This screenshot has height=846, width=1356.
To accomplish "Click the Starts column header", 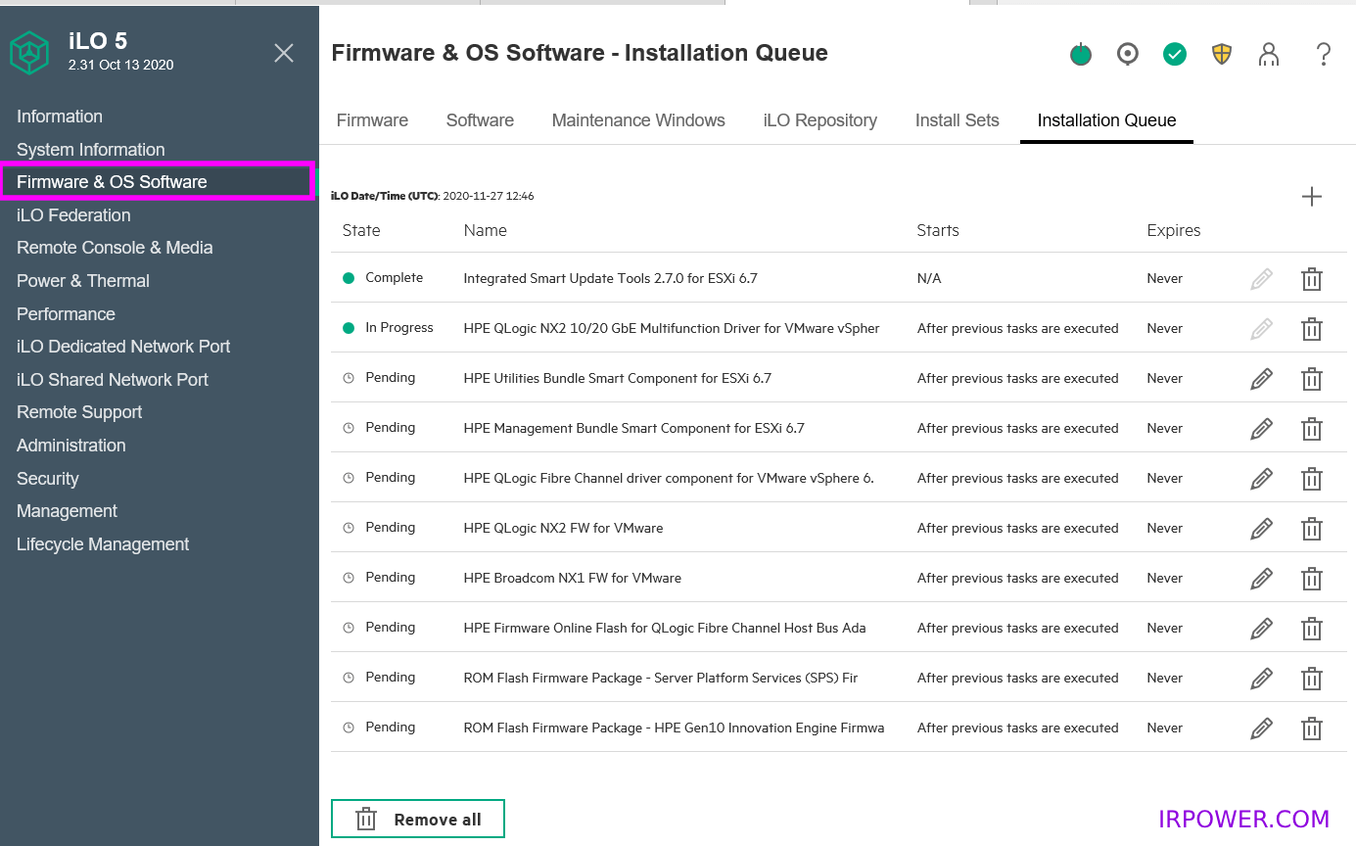I will pyautogui.click(x=938, y=231).
